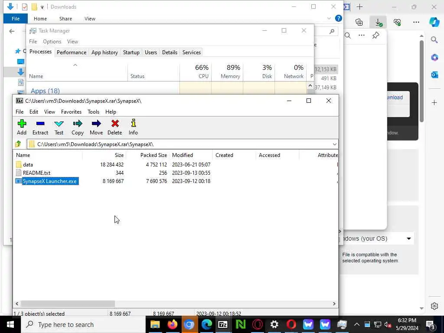Open the View menu in 7-Zip
This screenshot has width=444, height=333.
pyautogui.click(x=49, y=112)
